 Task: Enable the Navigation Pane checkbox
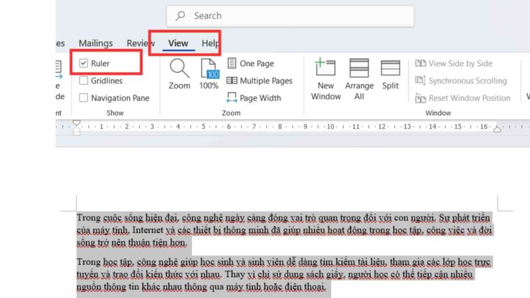tap(83, 98)
